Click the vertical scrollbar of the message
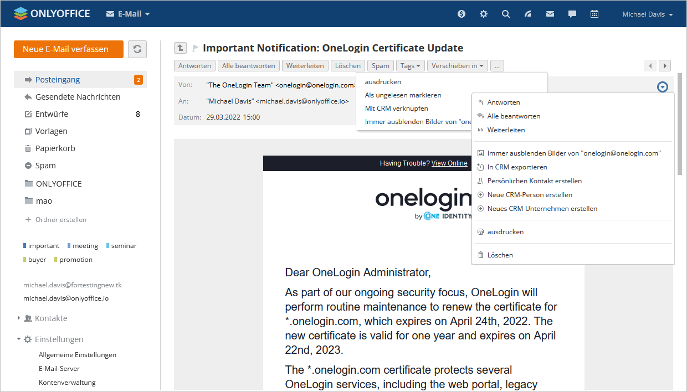The height and width of the screenshot is (392, 687). click(x=680, y=124)
